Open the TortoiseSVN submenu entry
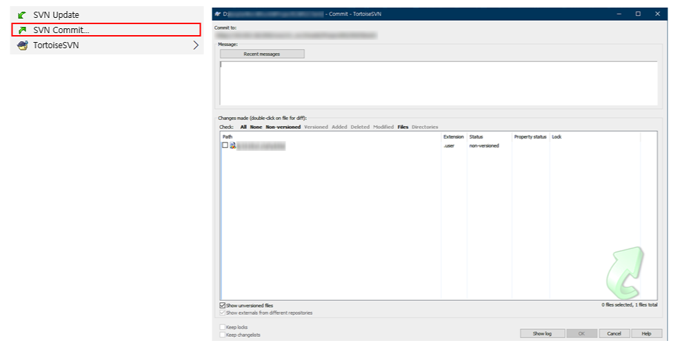This screenshot has width=673, height=354. pos(106,45)
